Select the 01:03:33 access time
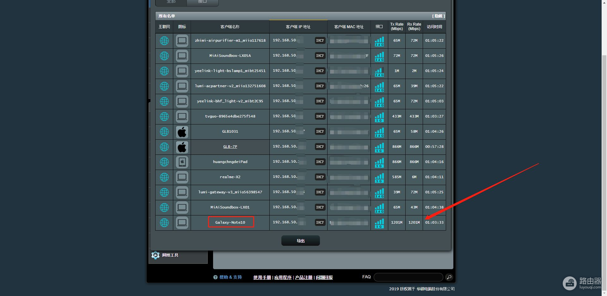The height and width of the screenshot is (296, 607). [434, 222]
